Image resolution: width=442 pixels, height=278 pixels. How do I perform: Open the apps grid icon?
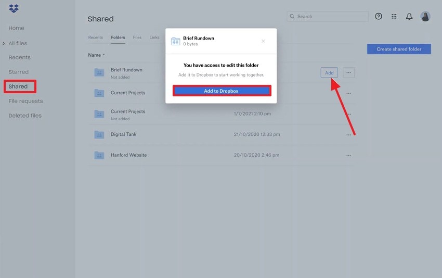pyautogui.click(x=394, y=16)
